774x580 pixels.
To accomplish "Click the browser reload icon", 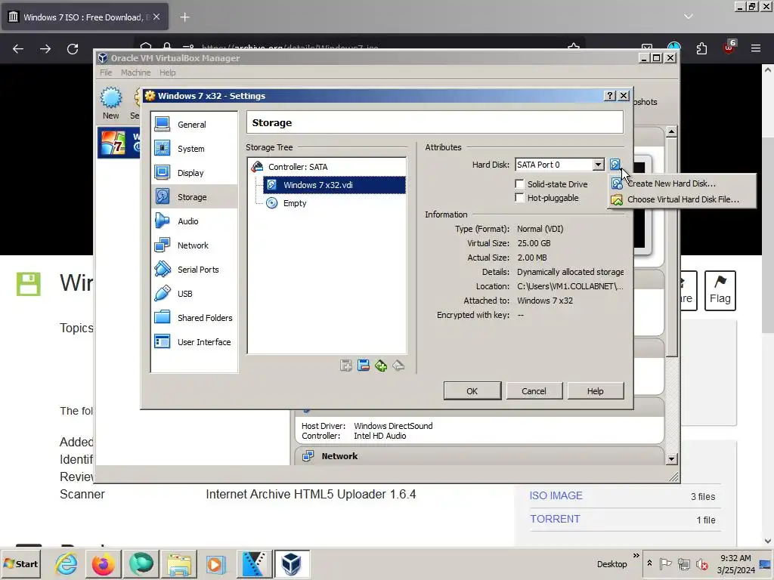I will [73, 49].
